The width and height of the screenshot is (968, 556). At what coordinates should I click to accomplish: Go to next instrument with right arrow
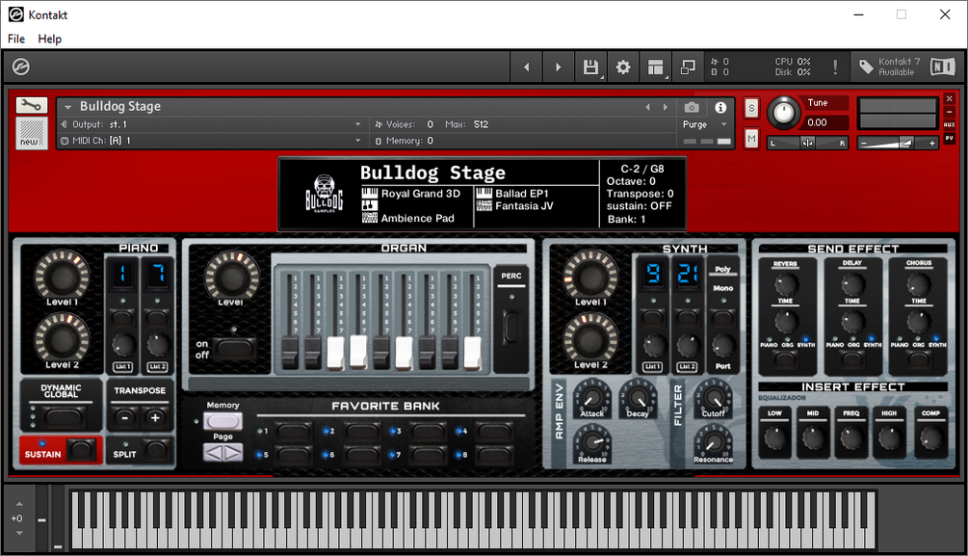(558, 66)
